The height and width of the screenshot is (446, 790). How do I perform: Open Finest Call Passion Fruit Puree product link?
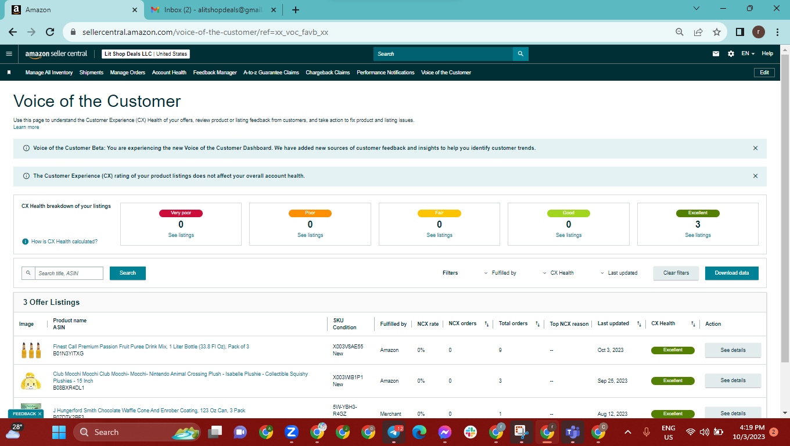[x=151, y=347]
